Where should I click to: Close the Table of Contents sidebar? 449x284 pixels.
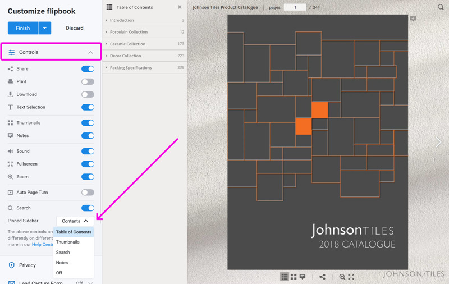(x=180, y=7)
